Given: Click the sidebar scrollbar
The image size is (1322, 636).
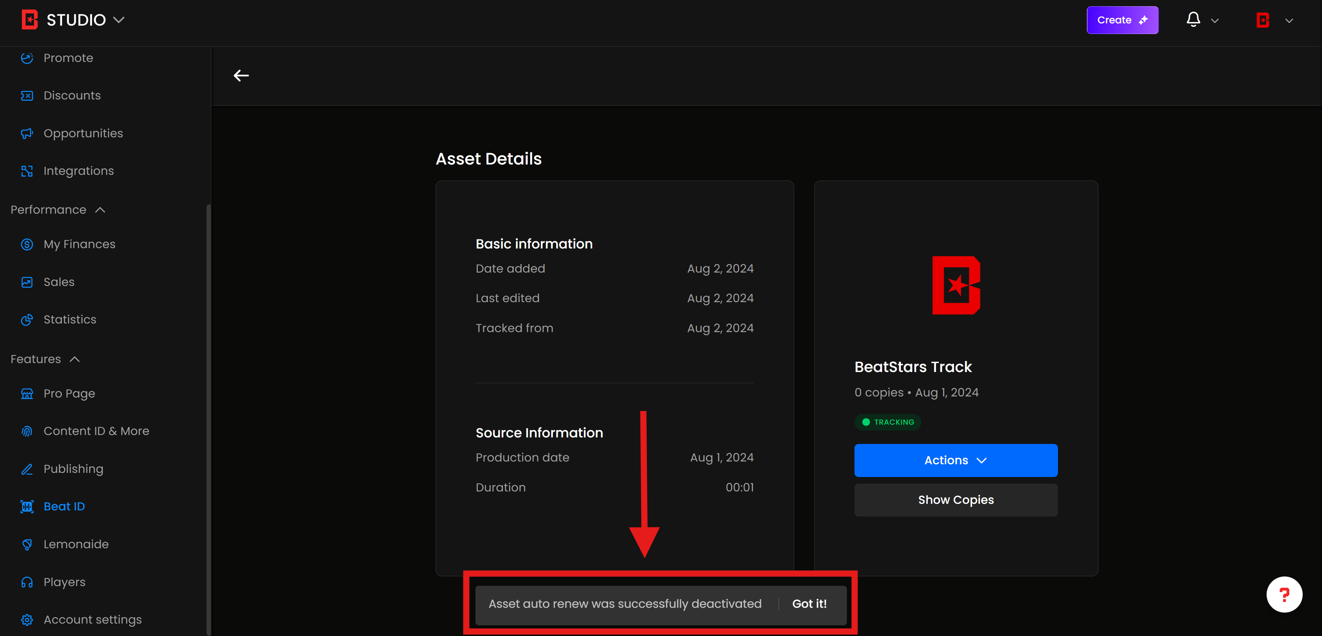Looking at the screenshot, I should coord(208,420).
